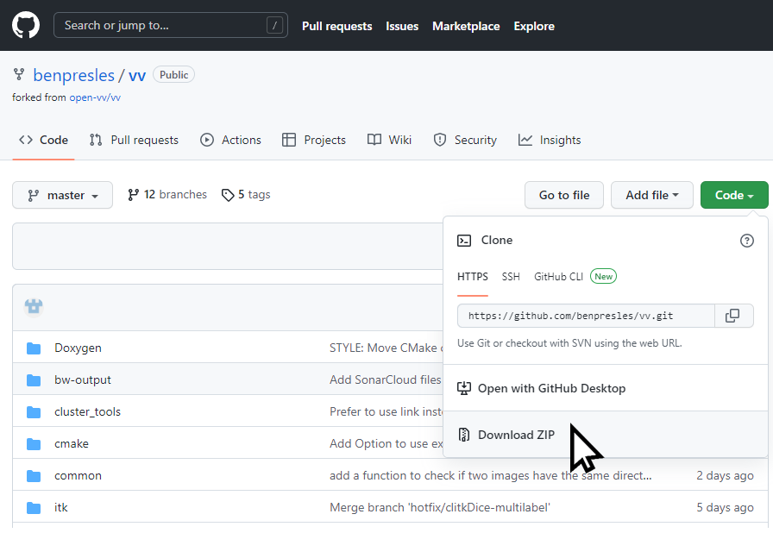The height and width of the screenshot is (533, 773).
Task: Open the GitHub home logo
Action: click(x=26, y=25)
